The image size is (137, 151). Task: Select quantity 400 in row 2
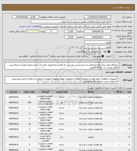[30, 103]
